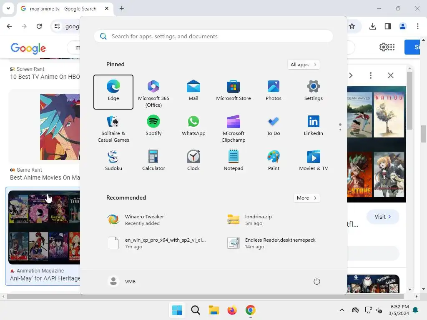Open WhatsApp in Start menu
This screenshot has width=427, height=320.
pos(193,126)
